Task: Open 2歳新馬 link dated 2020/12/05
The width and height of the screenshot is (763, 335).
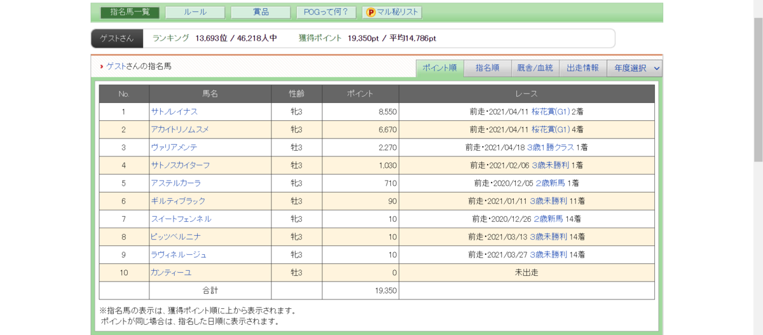Action: click(x=551, y=182)
